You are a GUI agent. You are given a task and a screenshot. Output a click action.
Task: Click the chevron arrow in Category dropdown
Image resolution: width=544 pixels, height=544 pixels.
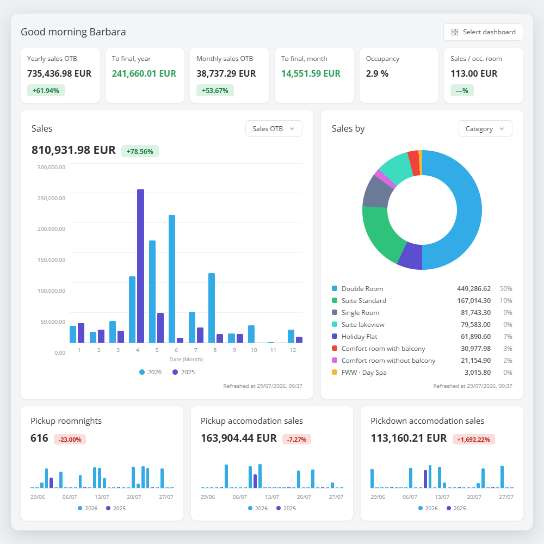pos(502,129)
